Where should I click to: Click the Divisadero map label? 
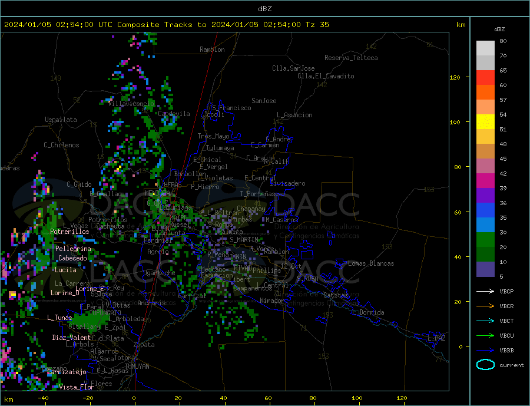click(287, 183)
